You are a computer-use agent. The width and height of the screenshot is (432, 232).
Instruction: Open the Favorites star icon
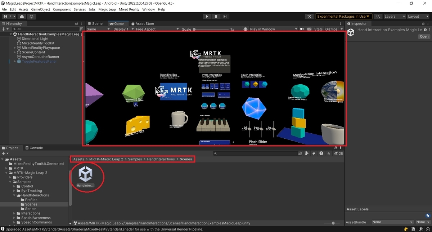[328, 153]
